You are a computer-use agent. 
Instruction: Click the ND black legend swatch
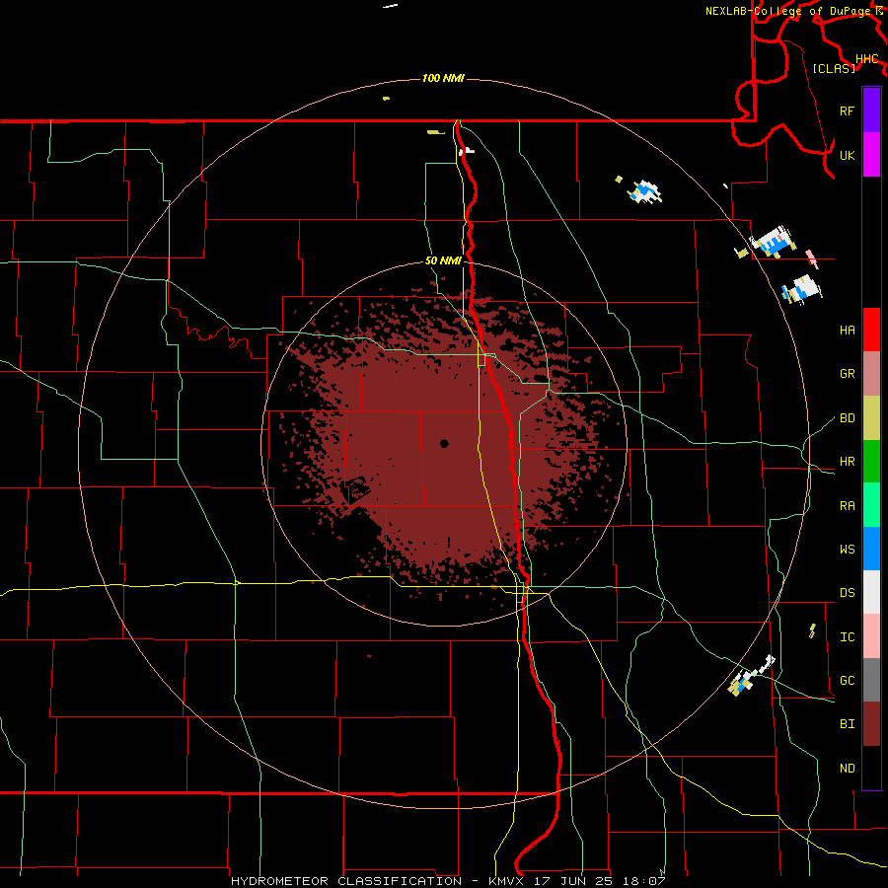871,768
